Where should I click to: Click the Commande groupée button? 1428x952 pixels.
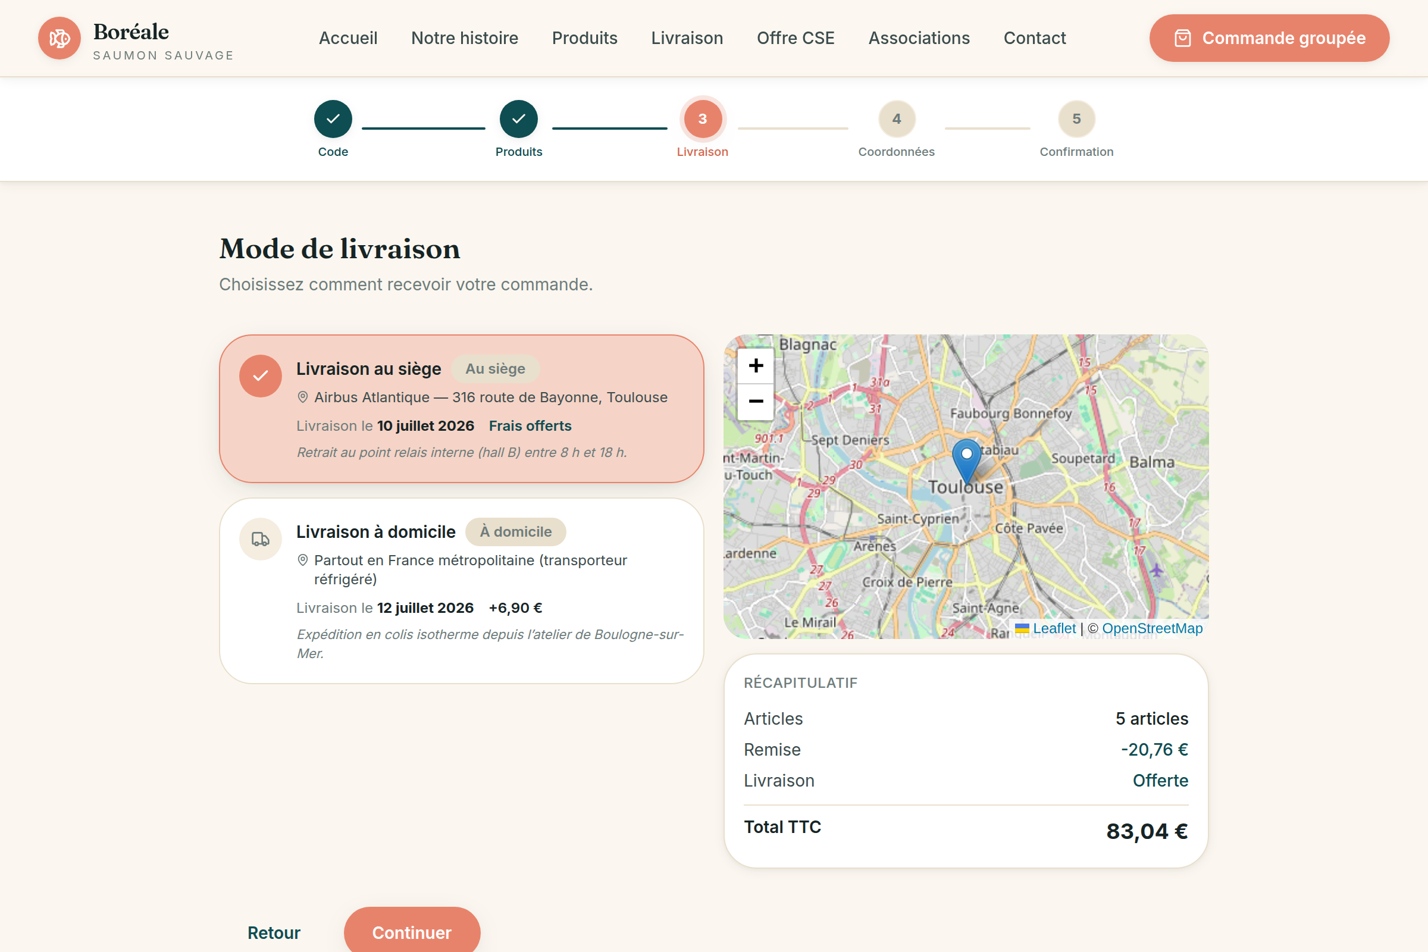coord(1269,38)
